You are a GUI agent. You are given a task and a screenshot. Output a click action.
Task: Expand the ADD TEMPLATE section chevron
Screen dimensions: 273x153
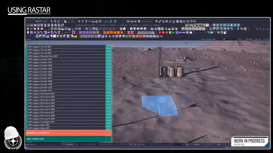pos(108,139)
